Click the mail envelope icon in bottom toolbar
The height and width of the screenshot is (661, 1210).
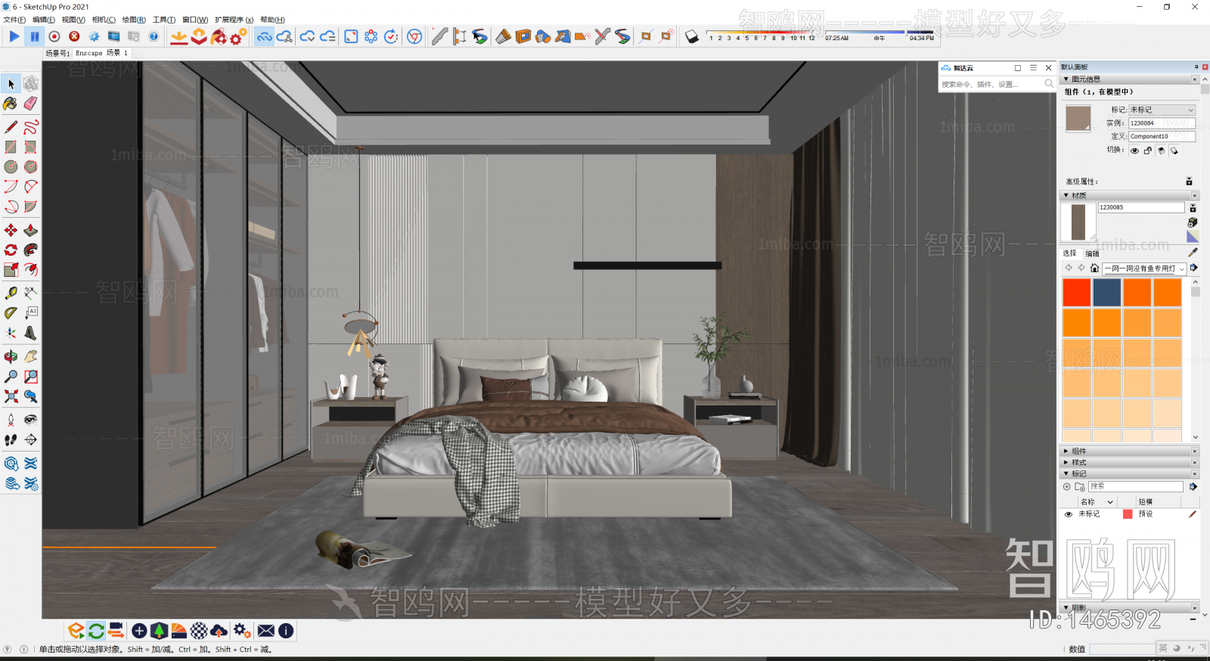tap(266, 631)
